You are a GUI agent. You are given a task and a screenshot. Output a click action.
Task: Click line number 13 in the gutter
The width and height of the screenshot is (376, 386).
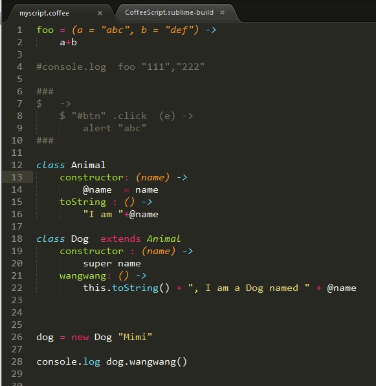[17, 177]
